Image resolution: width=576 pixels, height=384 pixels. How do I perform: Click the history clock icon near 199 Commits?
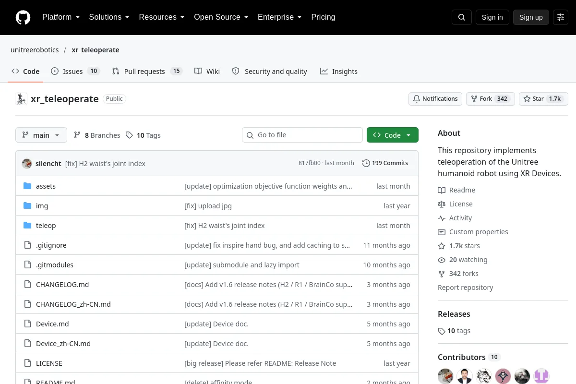(x=366, y=163)
